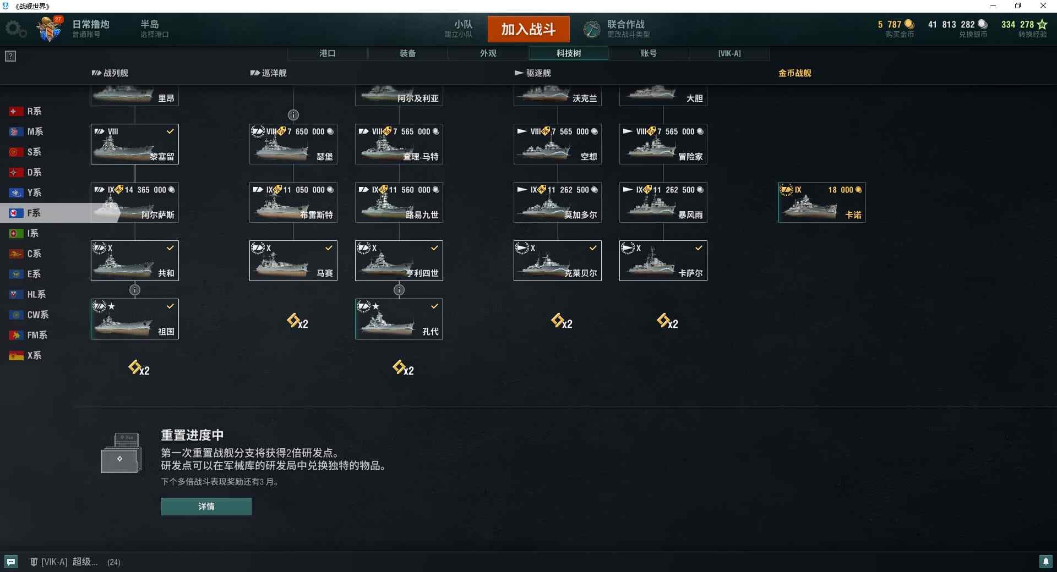Image resolution: width=1057 pixels, height=572 pixels.
Task: Open the player clan emblem avatar
Action: tap(50, 29)
